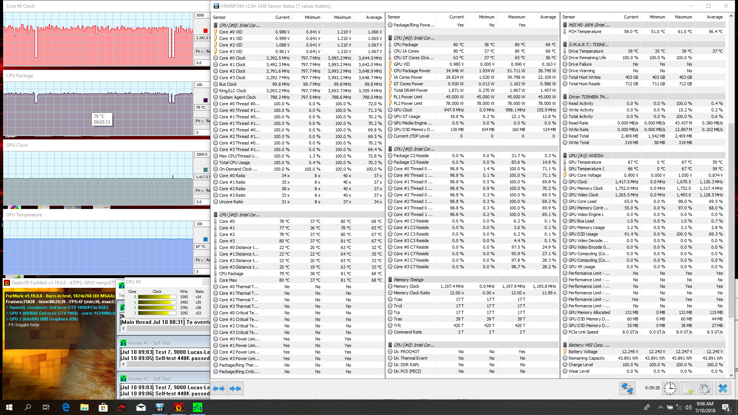The width and height of the screenshot is (738, 415).
Task: Click the shrink sensor columns arrows button
Action: tap(235, 388)
